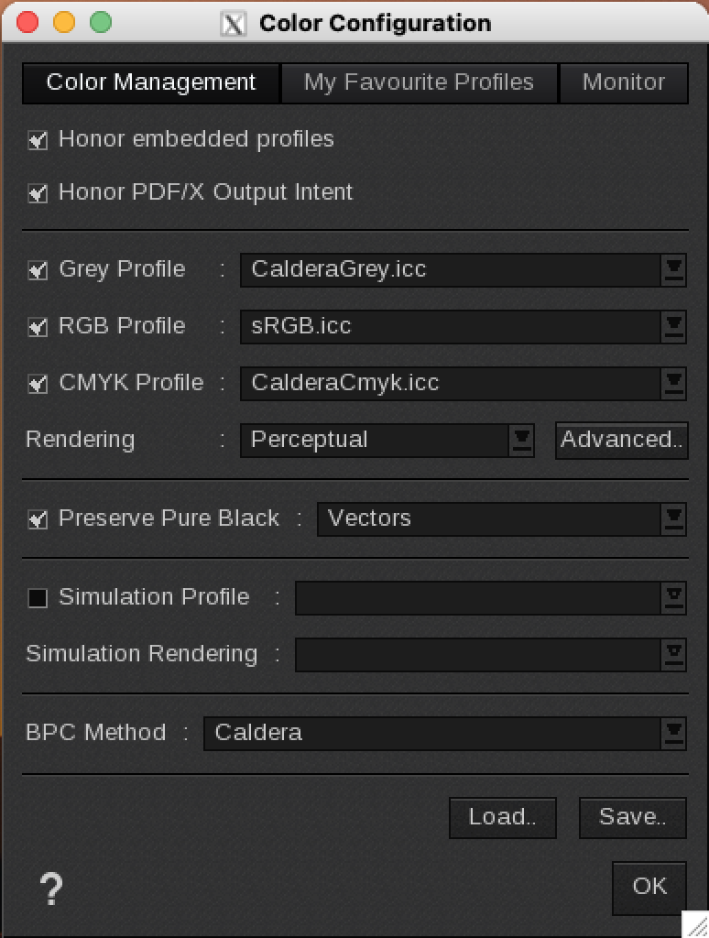The width and height of the screenshot is (709, 938).
Task: Uncheck Honor embedded profiles
Action: click(38, 140)
